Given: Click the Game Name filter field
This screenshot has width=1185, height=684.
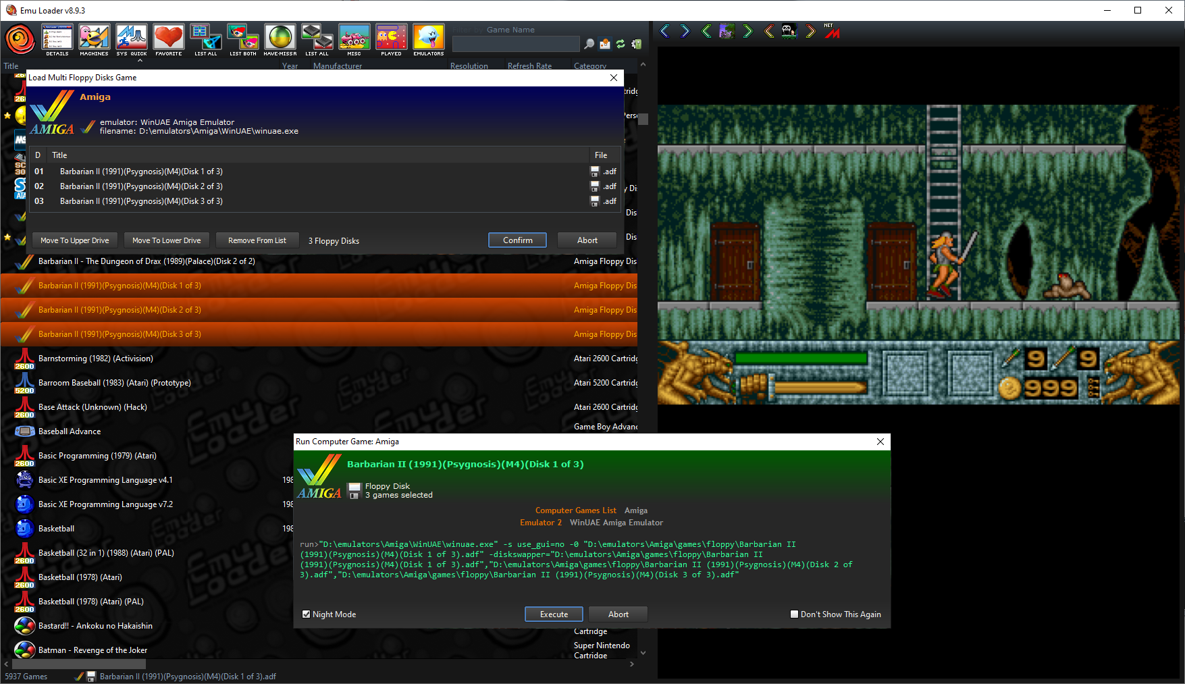Looking at the screenshot, I should click(x=515, y=44).
